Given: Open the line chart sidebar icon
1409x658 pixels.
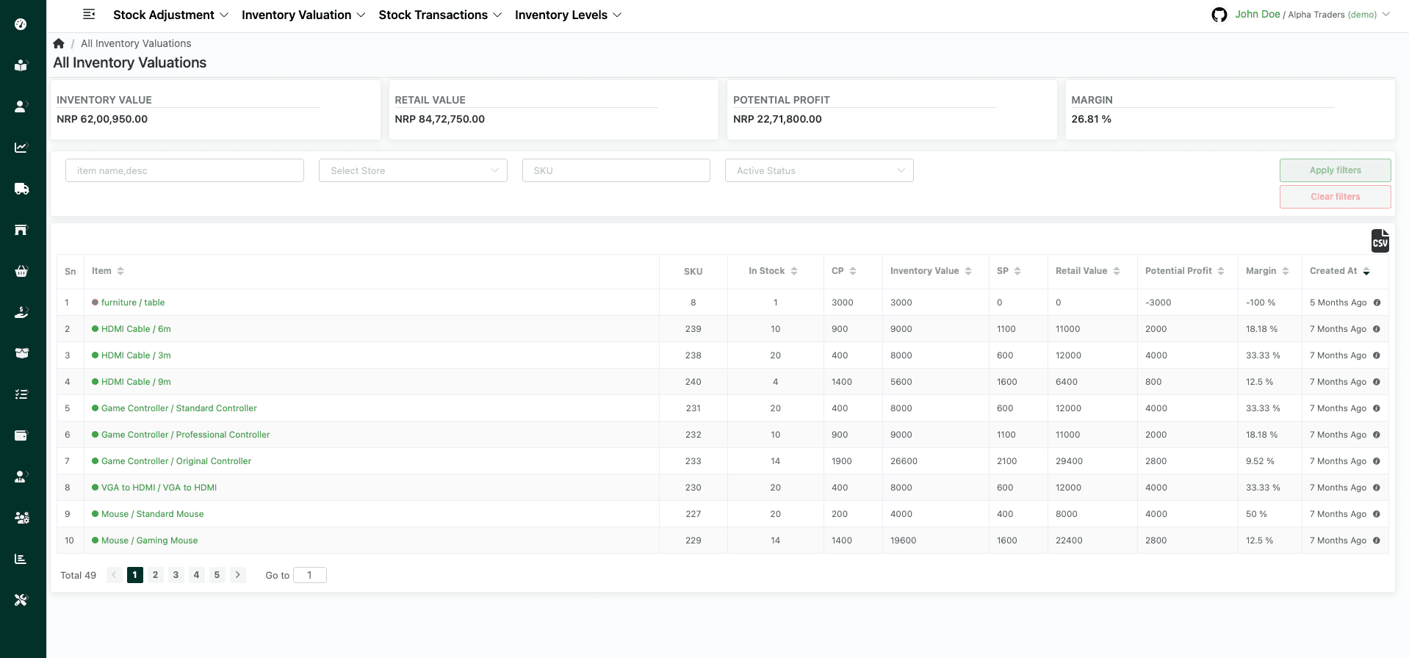Looking at the screenshot, I should [x=21, y=148].
